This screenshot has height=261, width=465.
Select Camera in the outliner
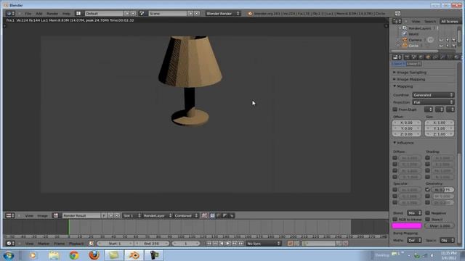[x=415, y=40]
